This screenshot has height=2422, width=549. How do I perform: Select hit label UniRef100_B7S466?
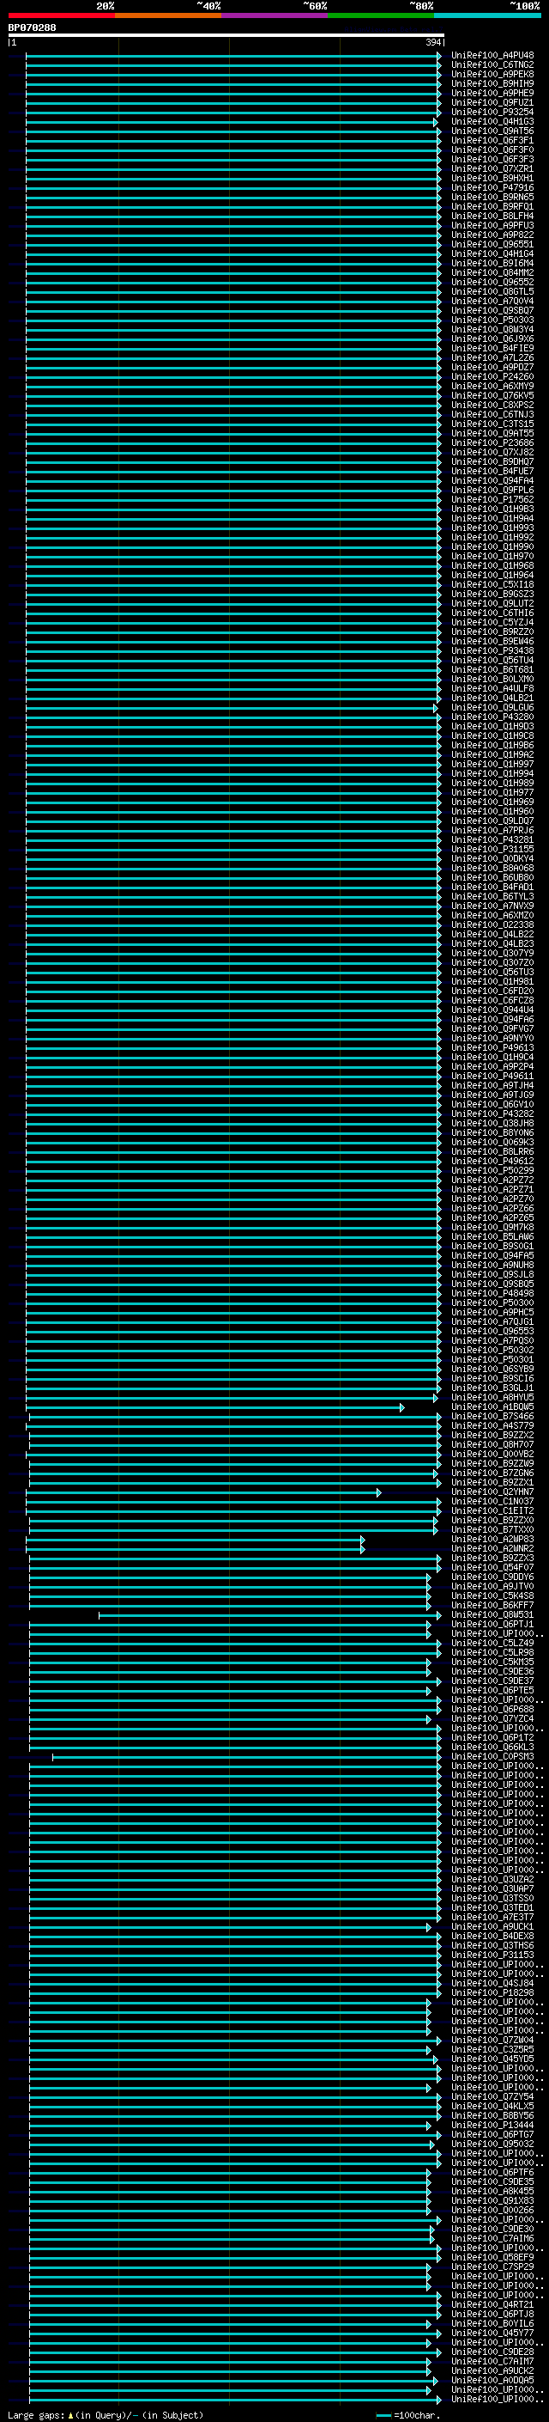click(492, 1417)
